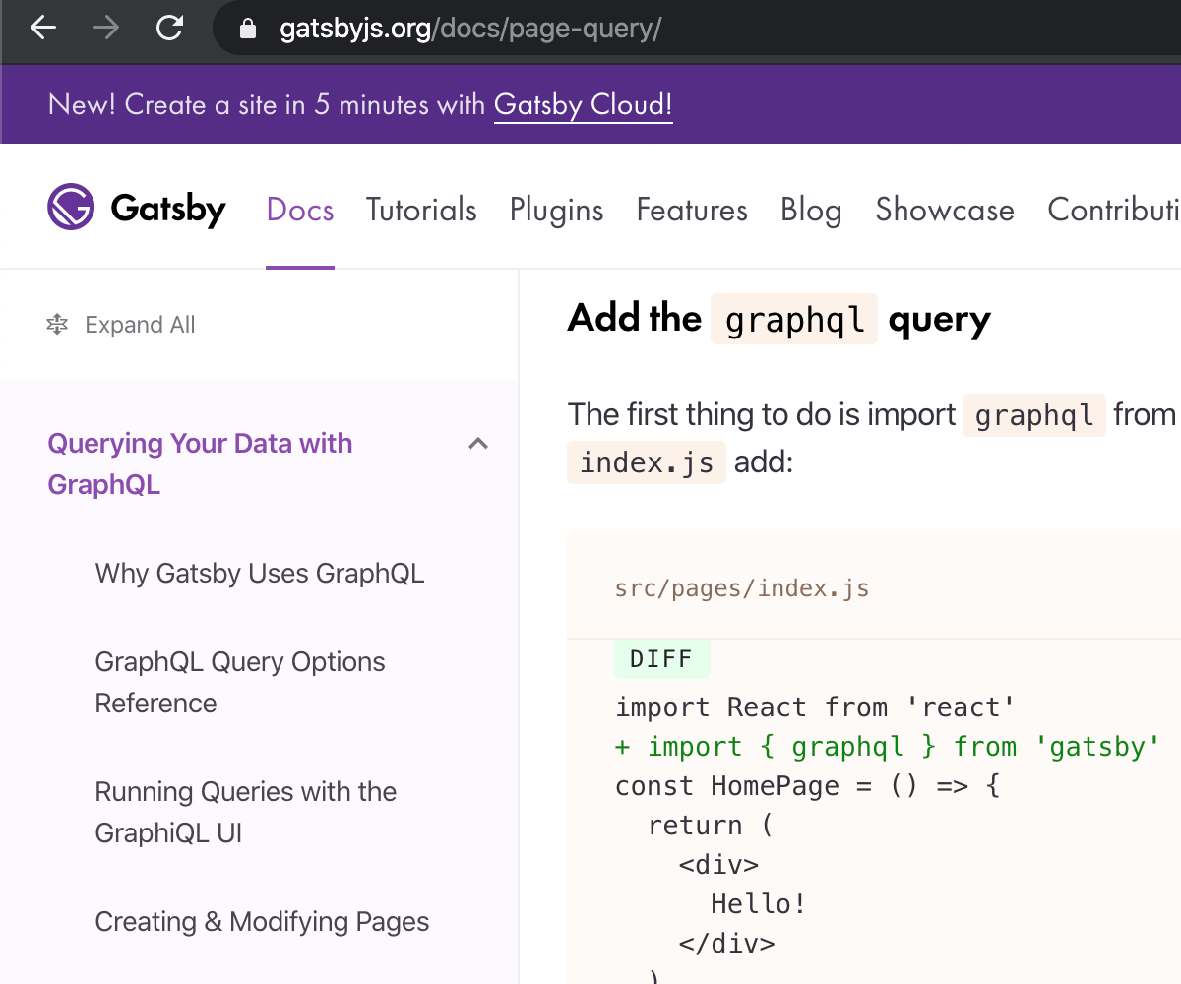Open the Features nav item
The width and height of the screenshot is (1181, 984).
[x=692, y=210]
